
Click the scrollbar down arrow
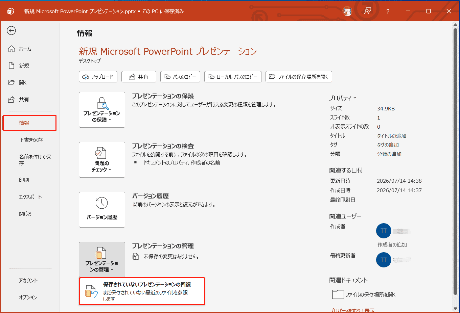(455, 309)
